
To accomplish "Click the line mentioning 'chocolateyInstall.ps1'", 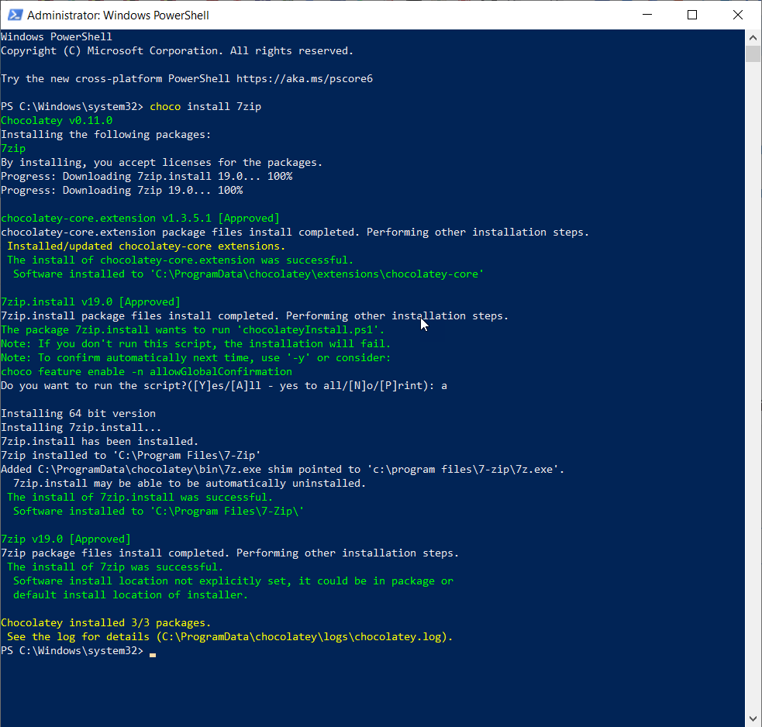I will [193, 330].
